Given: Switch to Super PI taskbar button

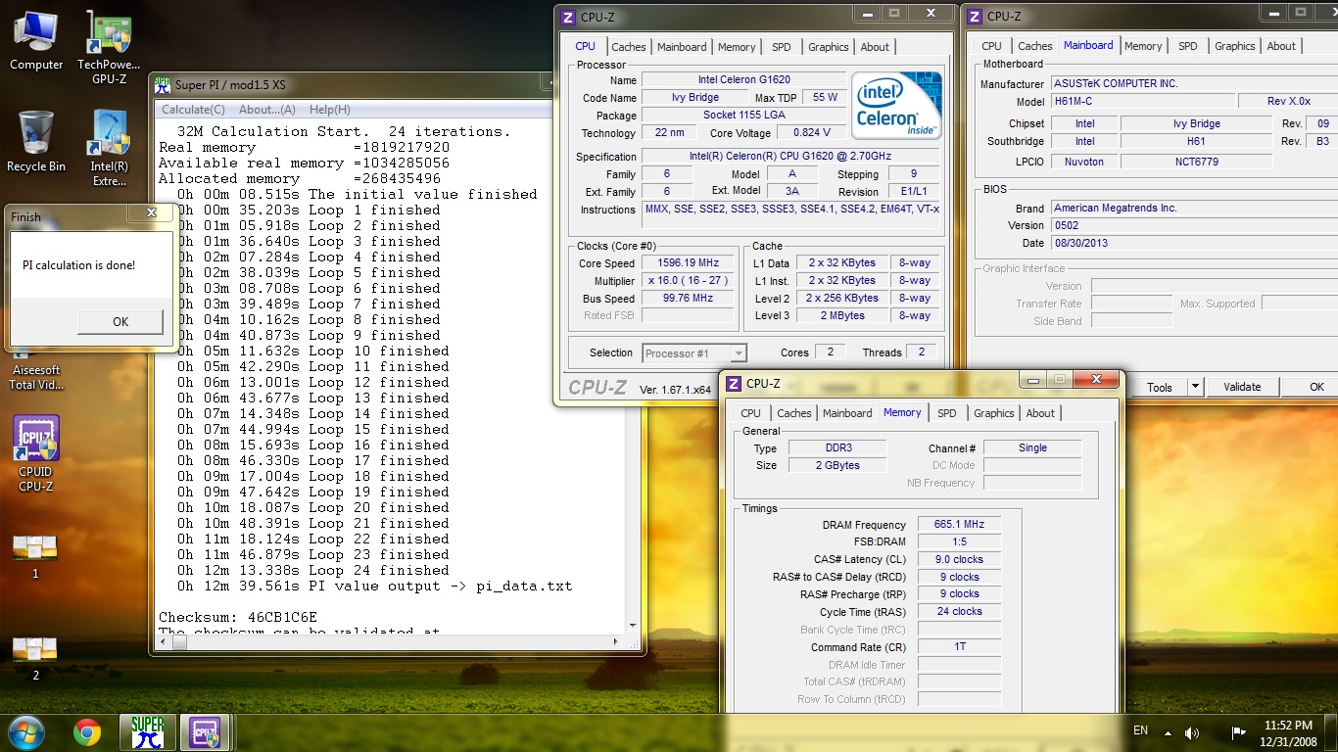Looking at the screenshot, I should click(x=148, y=731).
